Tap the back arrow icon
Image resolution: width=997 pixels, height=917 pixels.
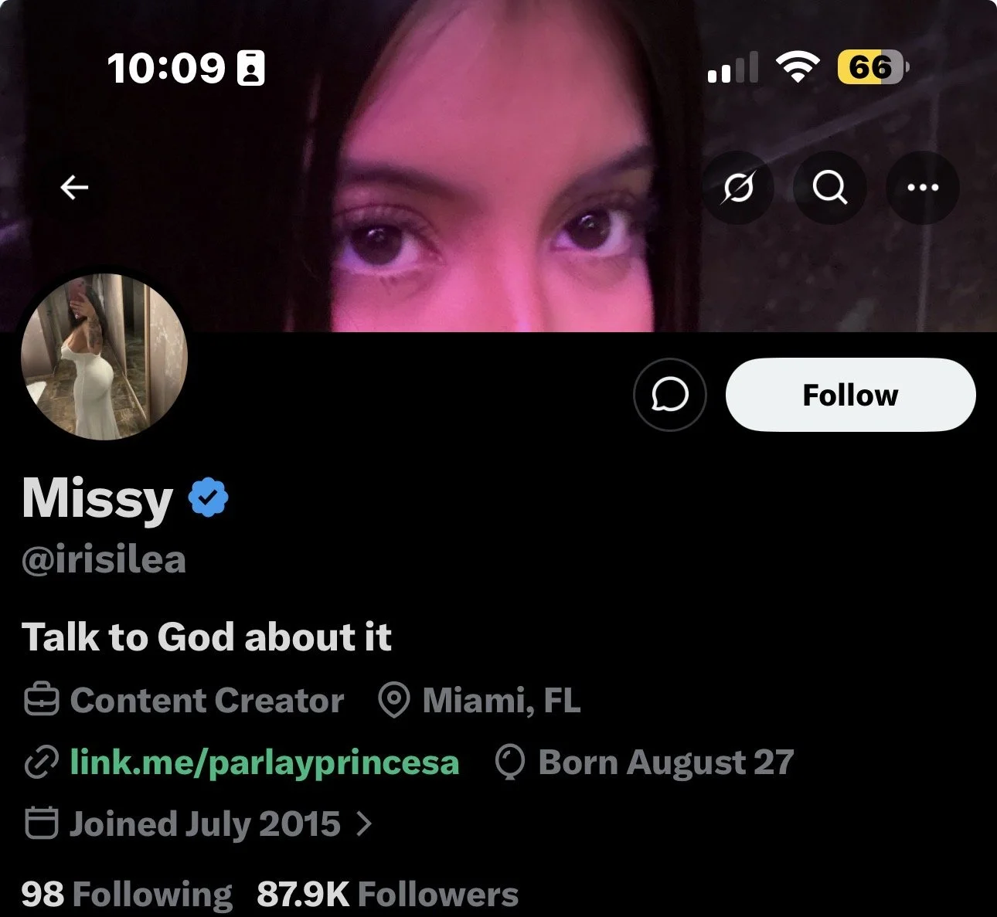pyautogui.click(x=74, y=187)
